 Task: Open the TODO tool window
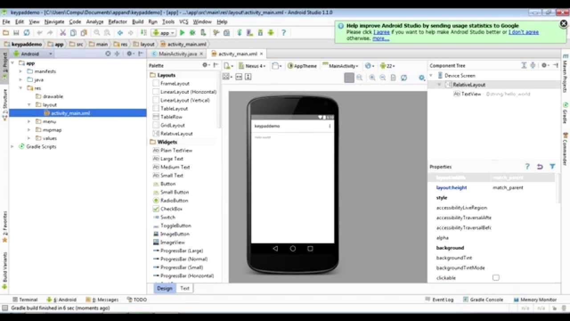(137, 300)
